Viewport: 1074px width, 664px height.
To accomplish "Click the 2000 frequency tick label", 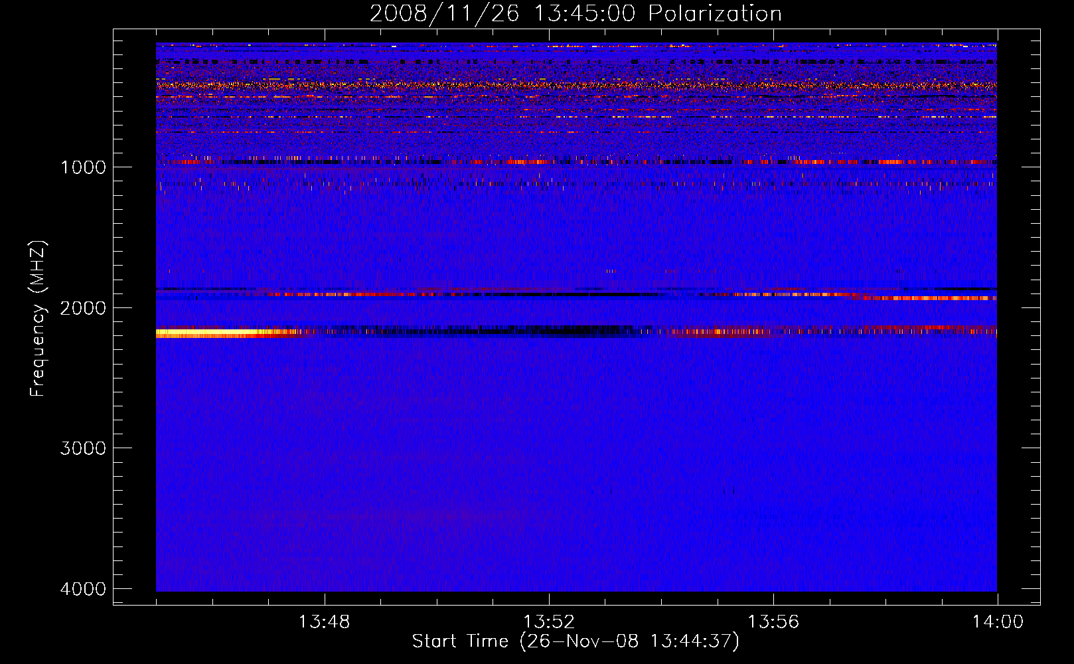I will (83, 307).
